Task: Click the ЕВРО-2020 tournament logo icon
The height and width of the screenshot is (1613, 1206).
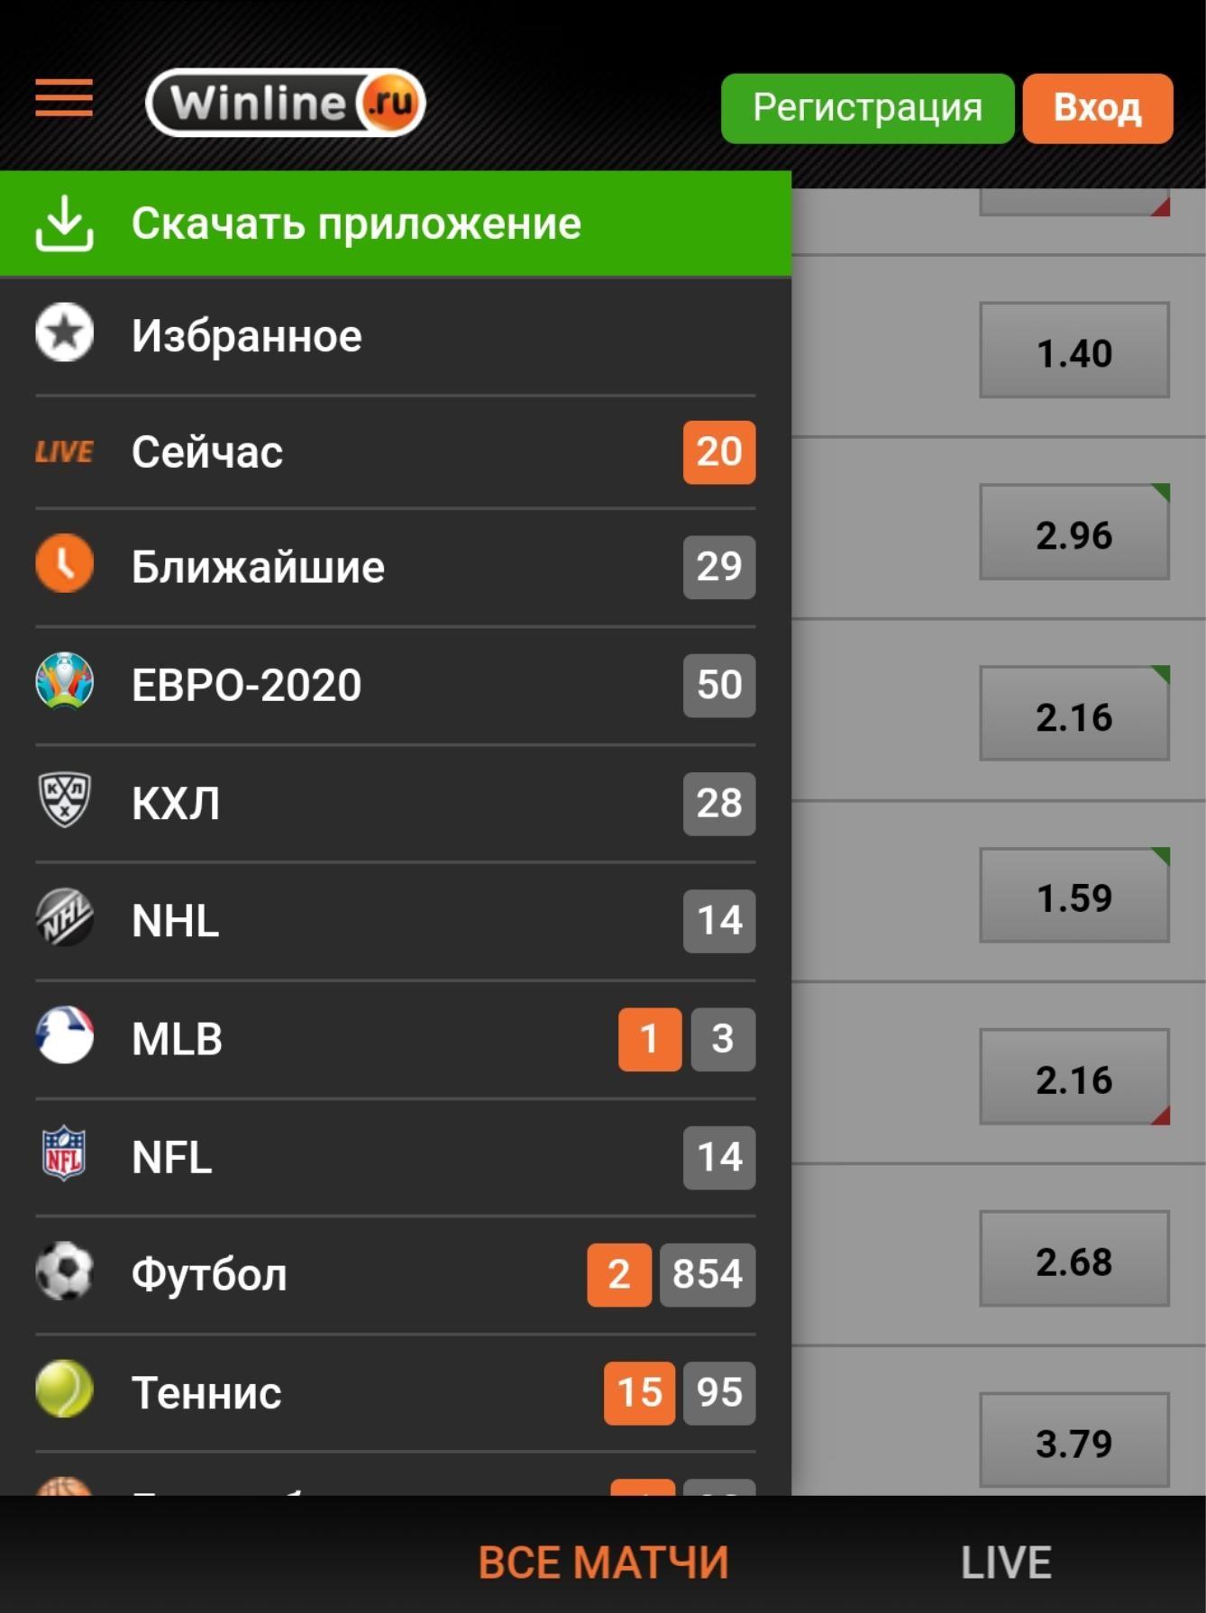Action: [x=64, y=682]
